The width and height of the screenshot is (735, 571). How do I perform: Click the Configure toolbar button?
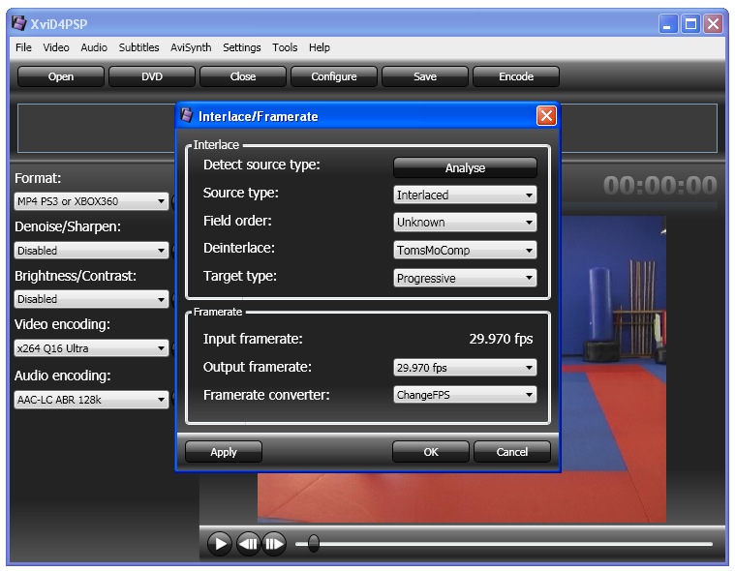coord(334,76)
